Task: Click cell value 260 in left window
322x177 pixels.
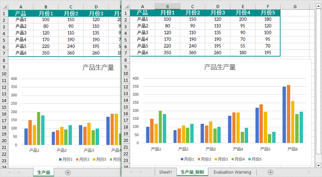Action: click(96, 53)
